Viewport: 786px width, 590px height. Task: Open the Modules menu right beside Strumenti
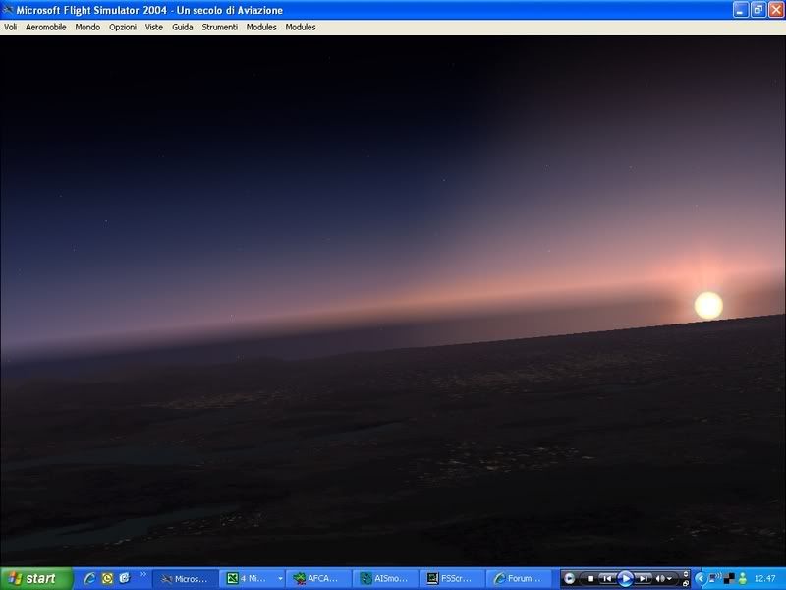click(261, 28)
